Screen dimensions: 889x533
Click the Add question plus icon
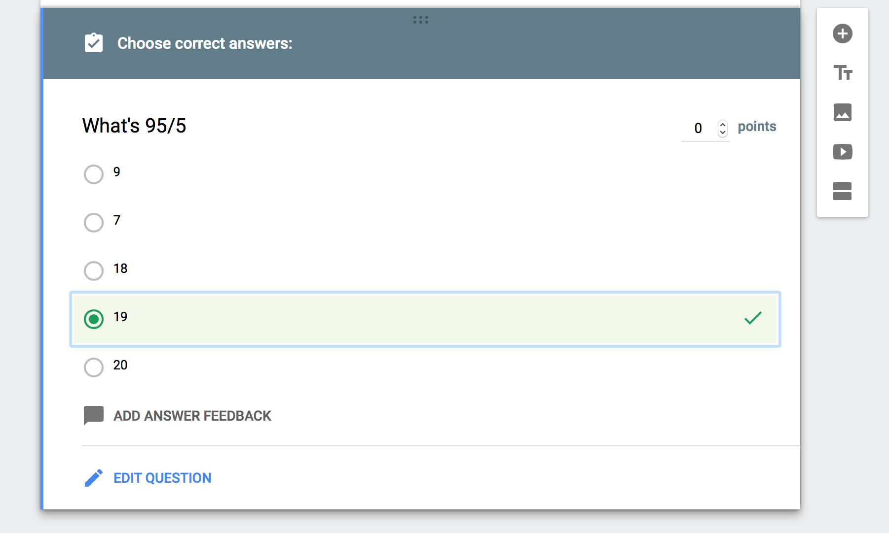843,33
